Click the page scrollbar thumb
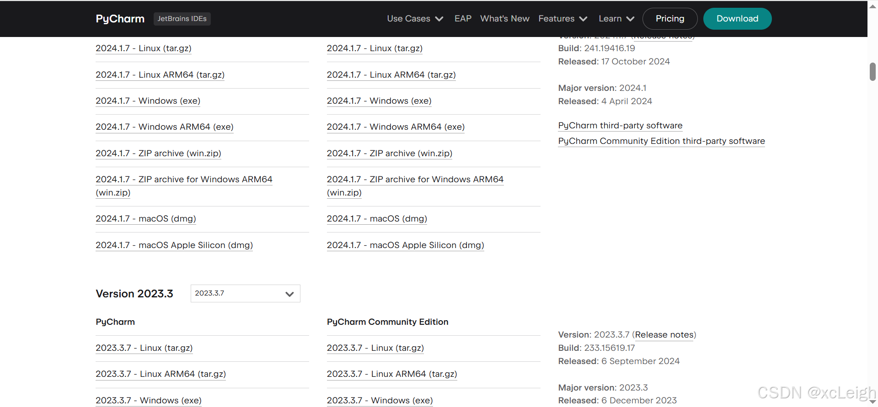The image size is (878, 407). point(873,72)
